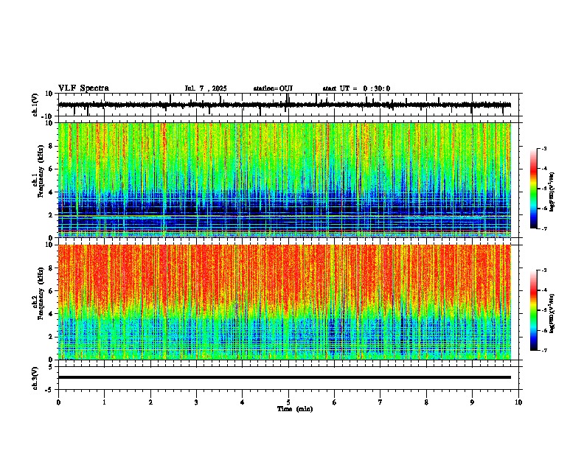The width and height of the screenshot is (584, 451).
Task: Click the ch.2 spectrogram color bar
Action: [x=534, y=310]
